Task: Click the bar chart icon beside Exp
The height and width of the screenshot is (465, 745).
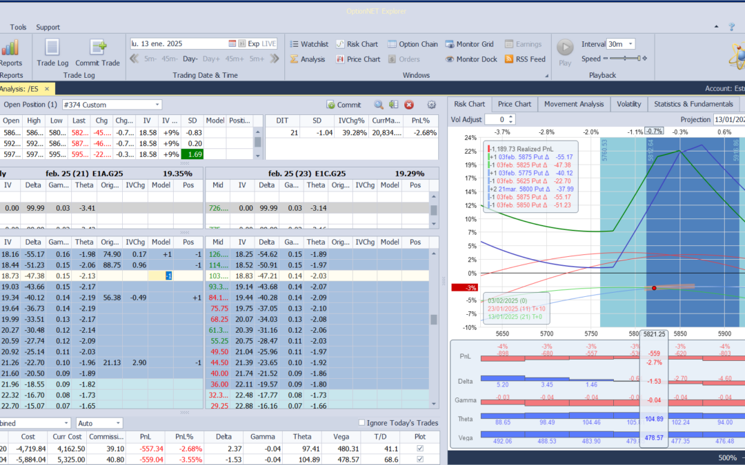Action: tap(242, 43)
